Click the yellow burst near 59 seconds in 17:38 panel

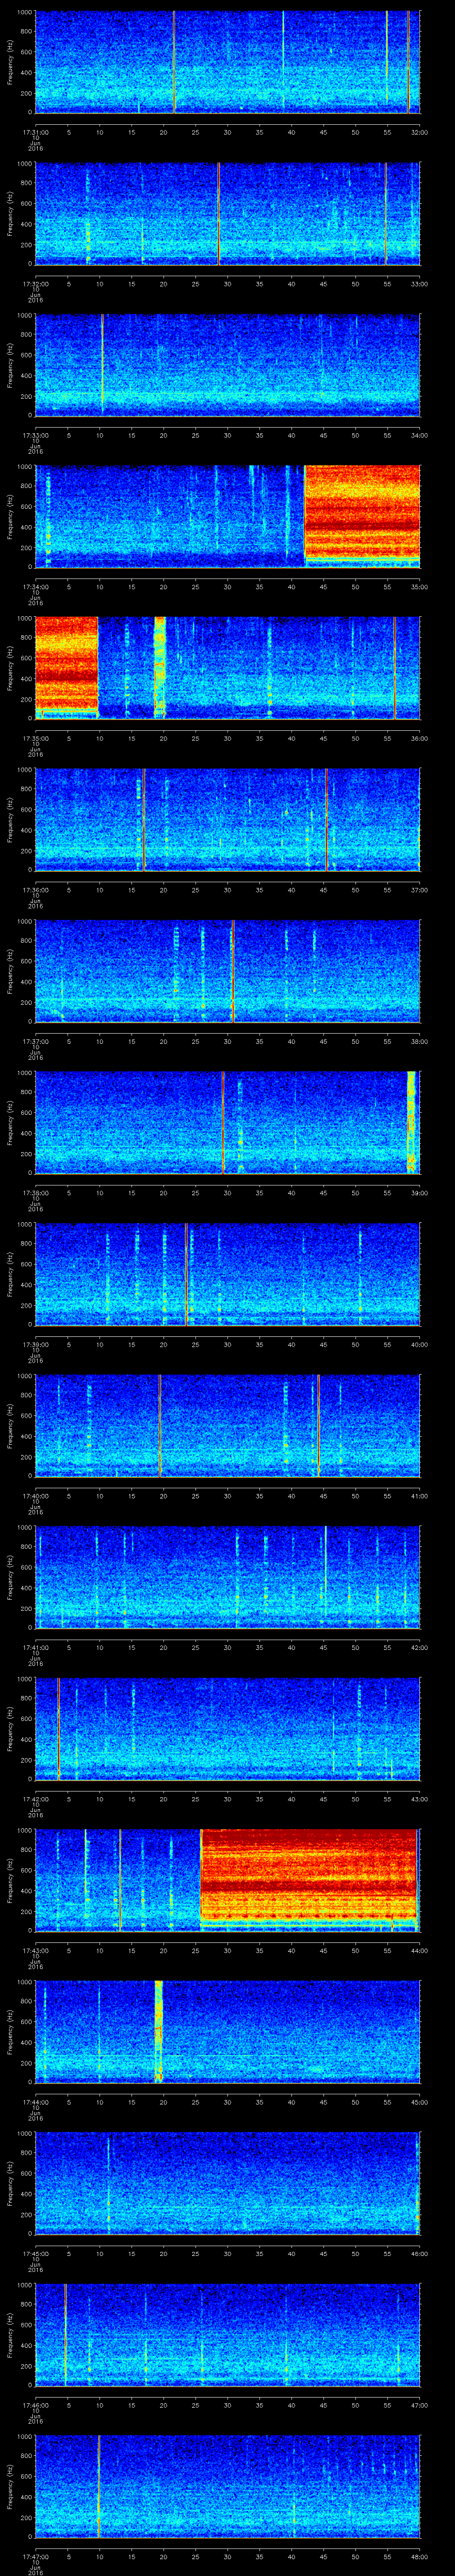click(x=411, y=1122)
